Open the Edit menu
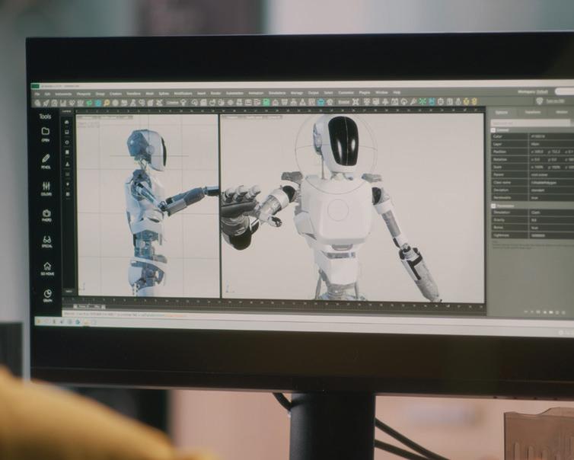This screenshot has width=574, height=460. tap(47, 94)
